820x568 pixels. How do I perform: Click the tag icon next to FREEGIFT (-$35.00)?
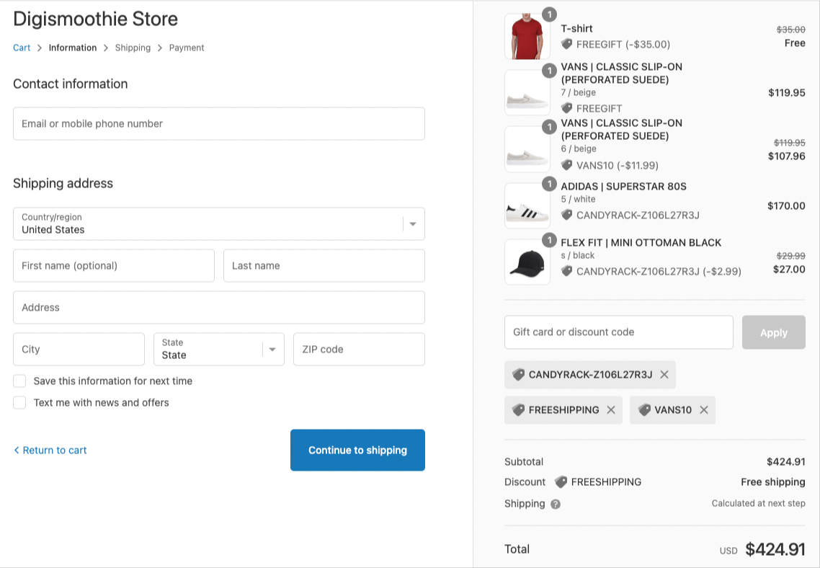click(x=566, y=44)
